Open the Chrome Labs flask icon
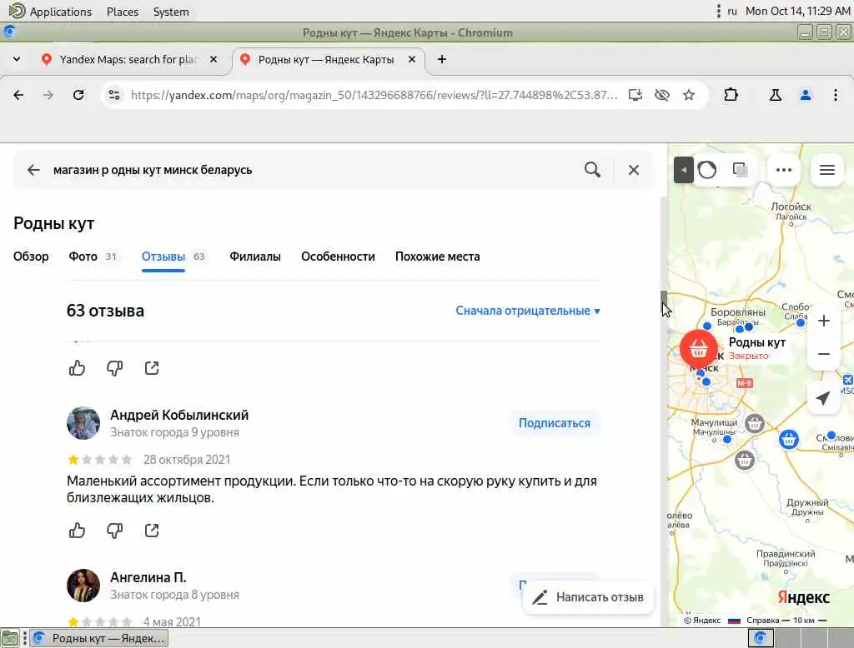This screenshot has height=648, width=854. coord(776,95)
